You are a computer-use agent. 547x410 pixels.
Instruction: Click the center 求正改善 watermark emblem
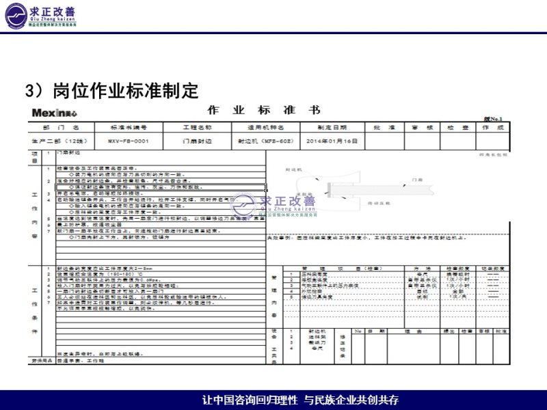(x=273, y=204)
